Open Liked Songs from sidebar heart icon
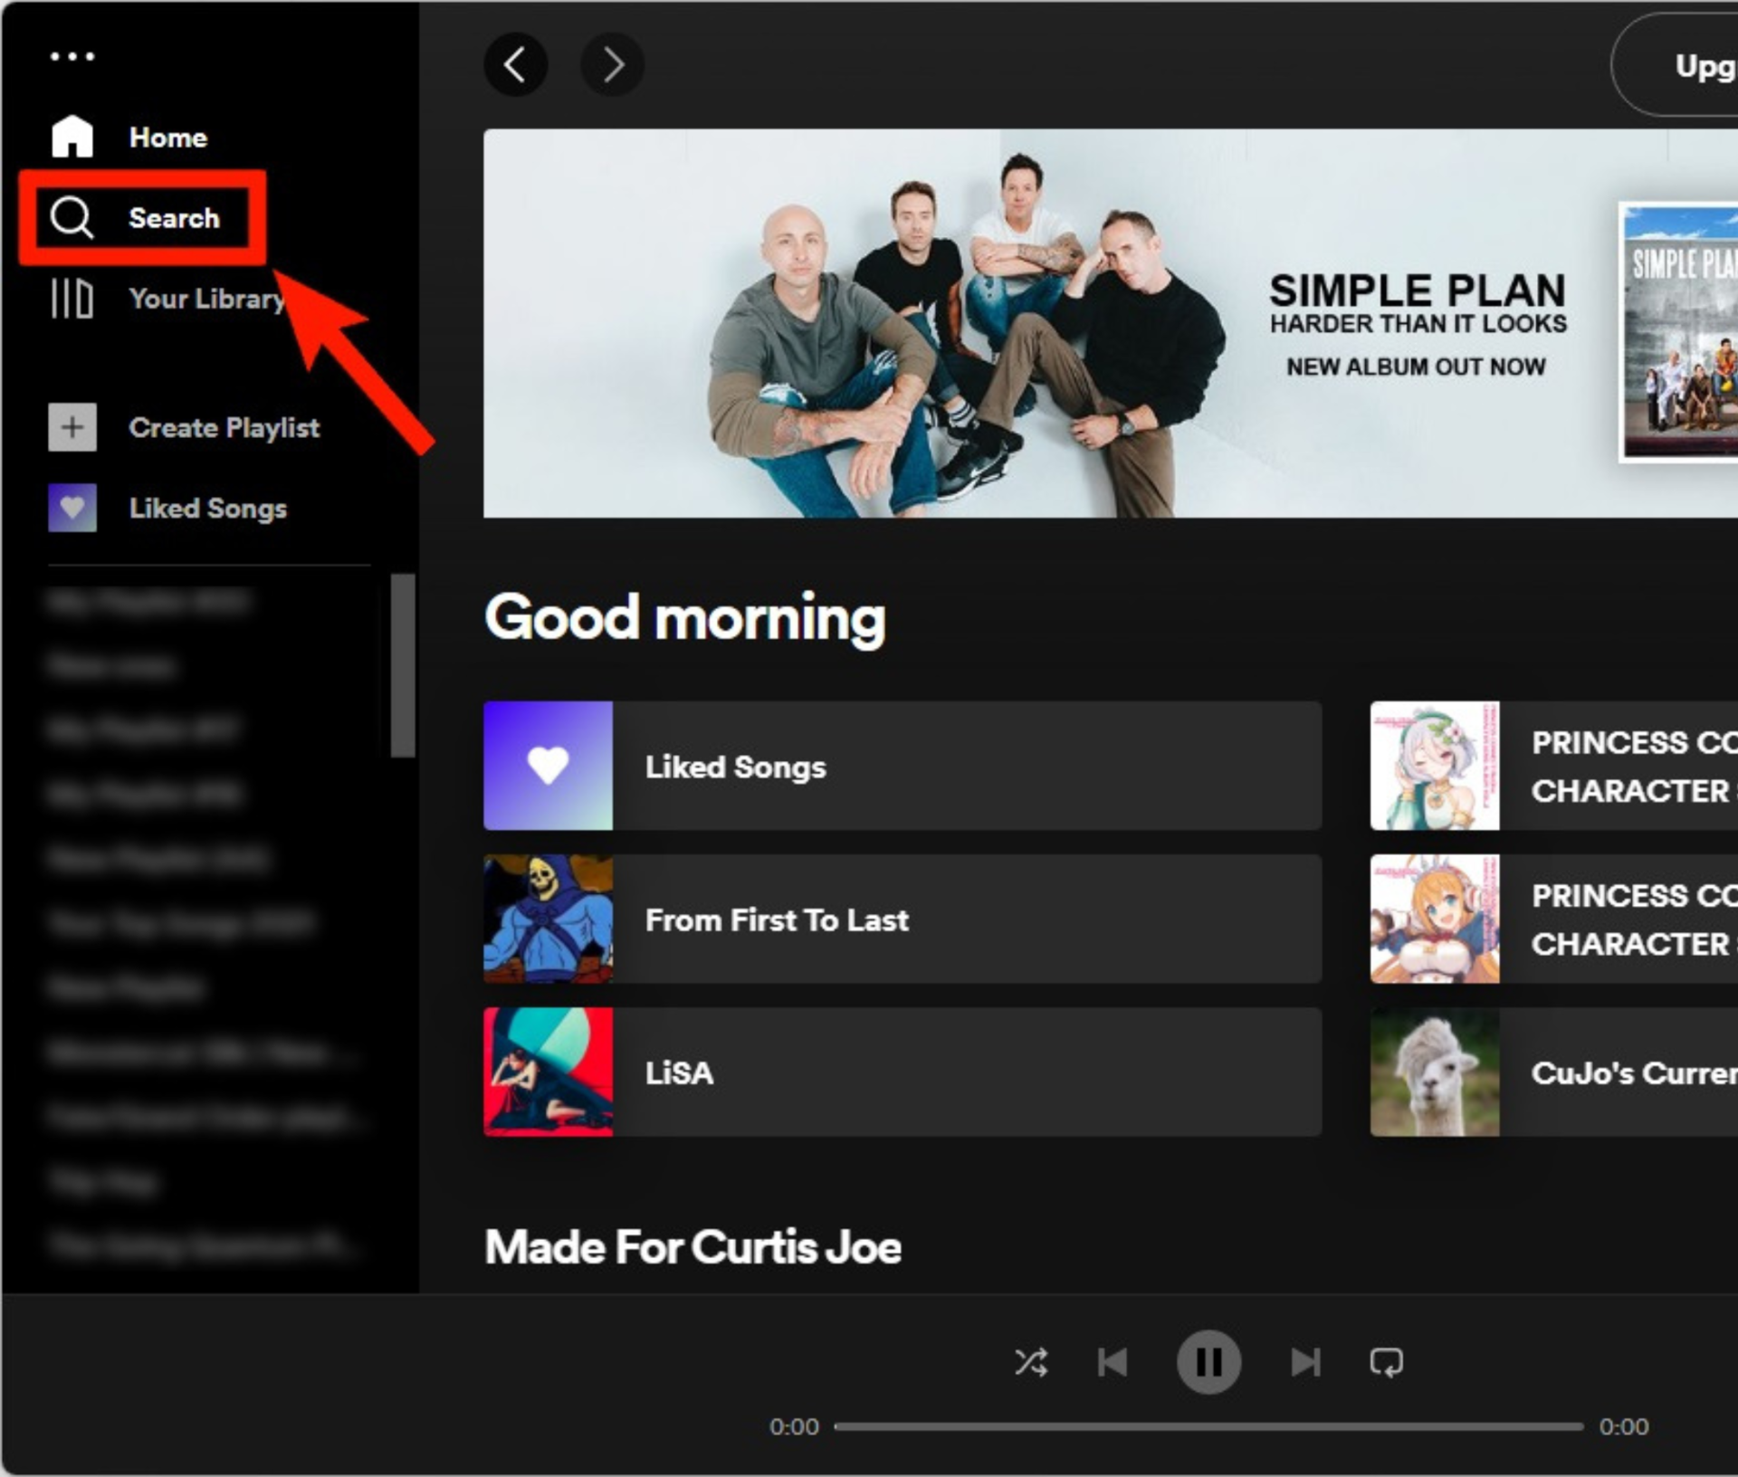This screenshot has height=1477, width=1738. (x=72, y=508)
